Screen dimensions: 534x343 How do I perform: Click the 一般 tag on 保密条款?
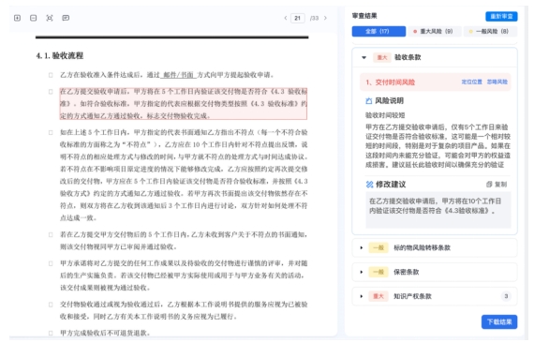pyautogui.click(x=378, y=272)
